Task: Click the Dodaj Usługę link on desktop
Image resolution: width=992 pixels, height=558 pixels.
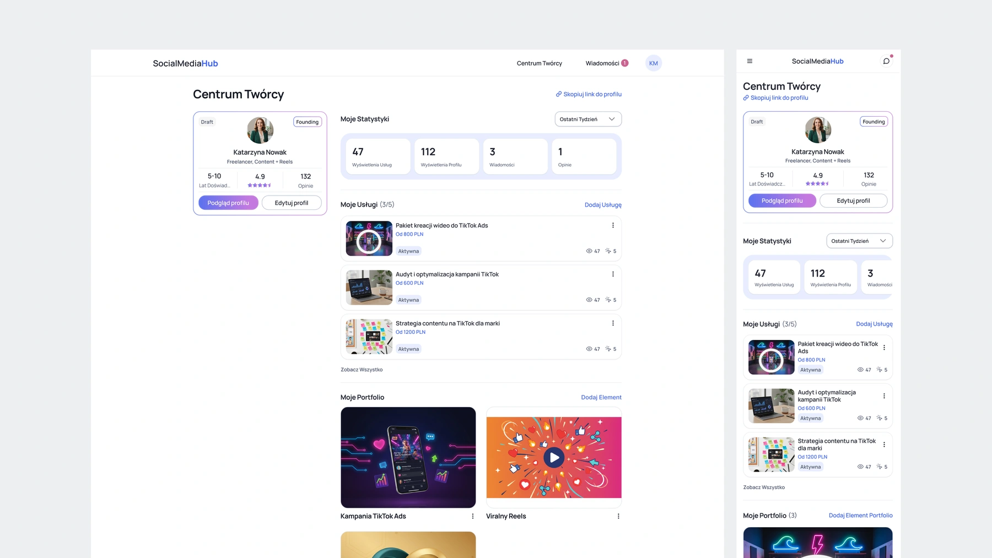Action: (603, 205)
